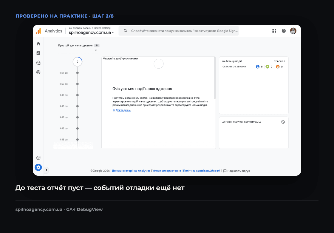
Task: Click the "Очікуються події налагодження" heading
Action: 142,89
